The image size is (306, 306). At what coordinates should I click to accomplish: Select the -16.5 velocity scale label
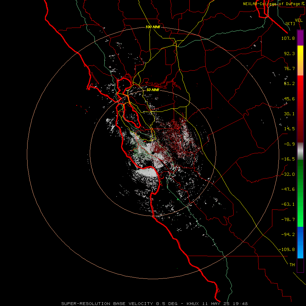(x=288, y=159)
